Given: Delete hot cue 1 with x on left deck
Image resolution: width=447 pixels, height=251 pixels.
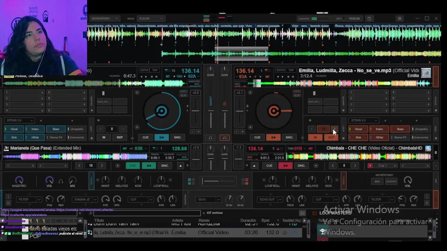Looking at the screenshot, I should (42, 92).
